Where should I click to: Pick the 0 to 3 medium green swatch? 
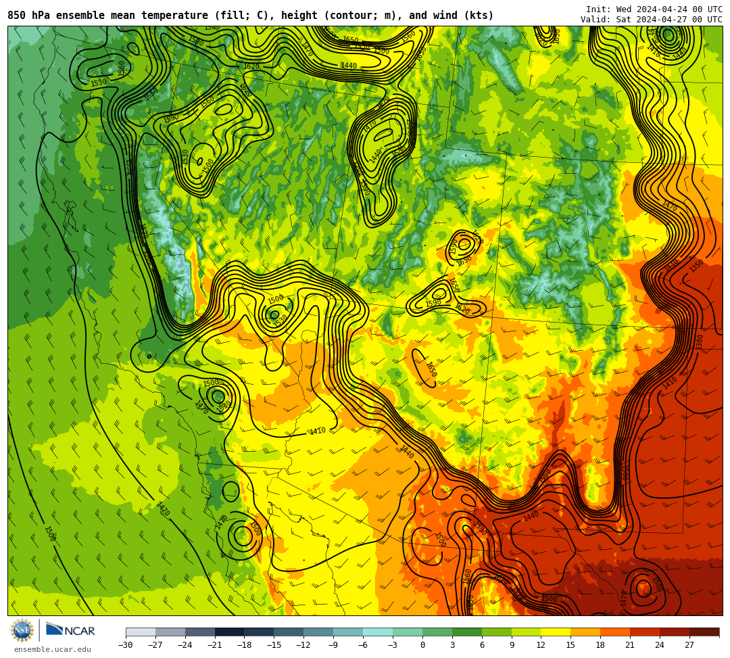pos(437,632)
